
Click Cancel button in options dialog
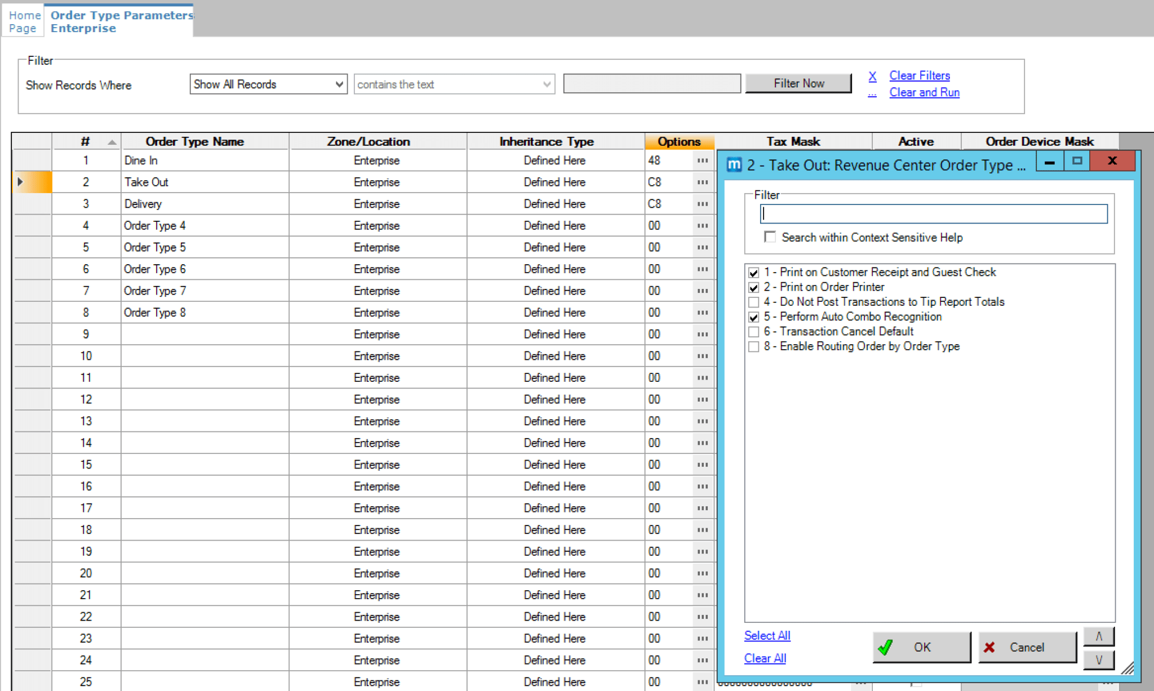(1027, 647)
